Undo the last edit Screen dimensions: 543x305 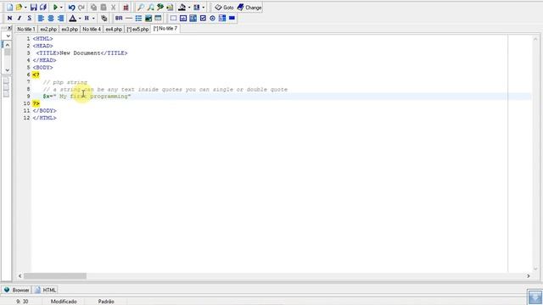click(71, 8)
